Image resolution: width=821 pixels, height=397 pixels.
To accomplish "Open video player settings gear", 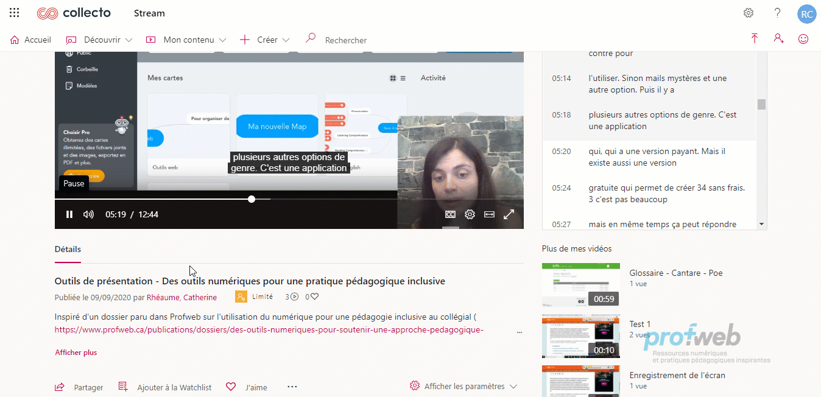I will (470, 214).
